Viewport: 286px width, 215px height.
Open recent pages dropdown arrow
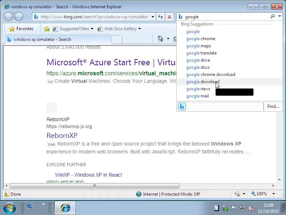point(27,16)
